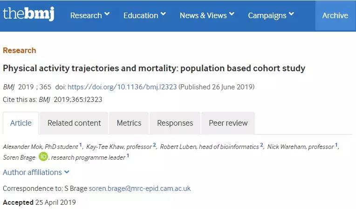Click Soren Brage's ORCID iD icon
Image resolution: width=356 pixels, height=209 pixels.
click(x=43, y=157)
